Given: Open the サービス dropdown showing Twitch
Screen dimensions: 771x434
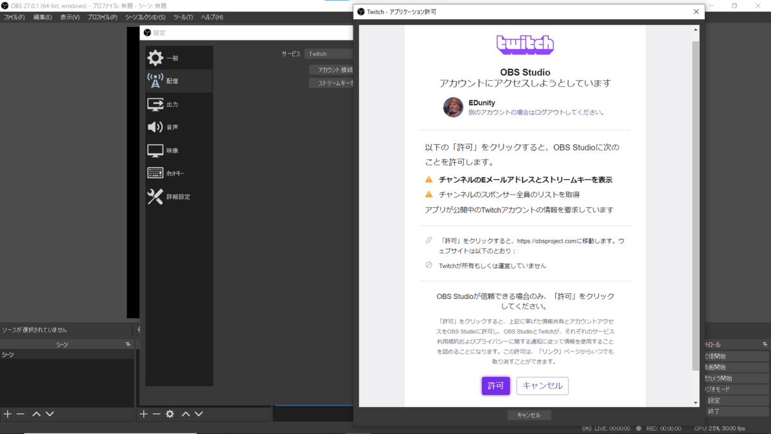Looking at the screenshot, I should tap(329, 54).
